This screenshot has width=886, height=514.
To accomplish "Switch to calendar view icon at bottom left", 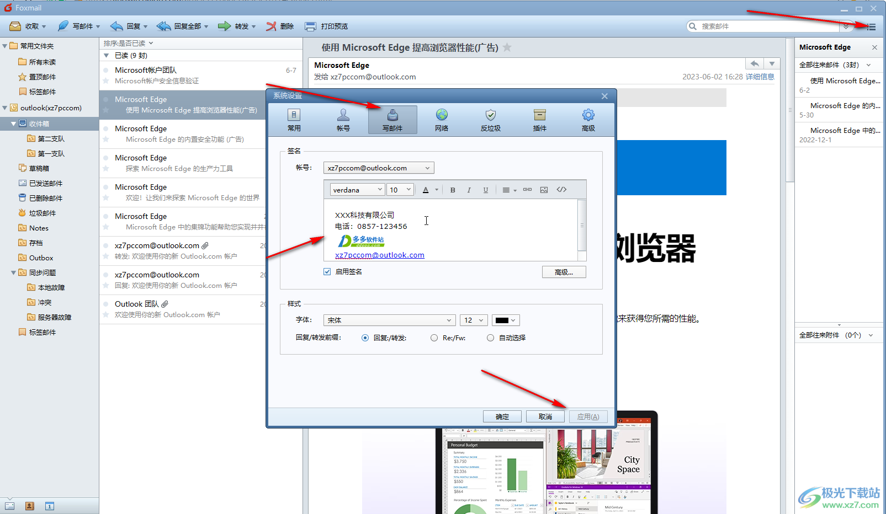I will [50, 506].
